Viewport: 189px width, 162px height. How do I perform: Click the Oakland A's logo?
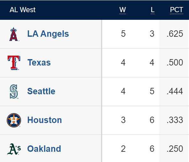pos(14,149)
